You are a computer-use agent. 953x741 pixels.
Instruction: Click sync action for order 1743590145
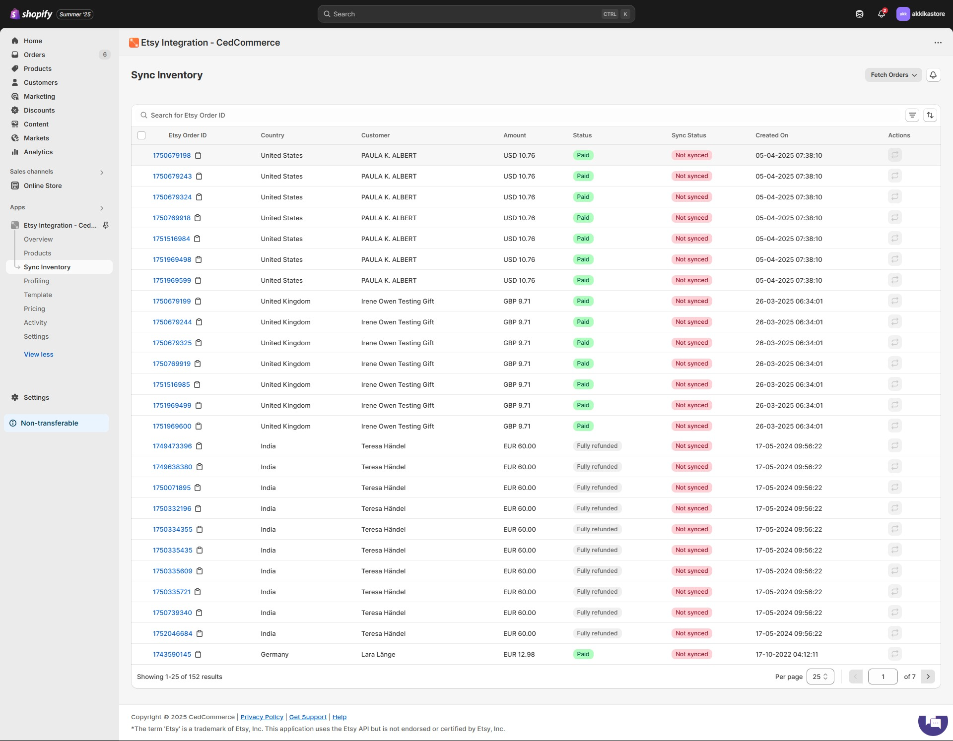coord(894,654)
